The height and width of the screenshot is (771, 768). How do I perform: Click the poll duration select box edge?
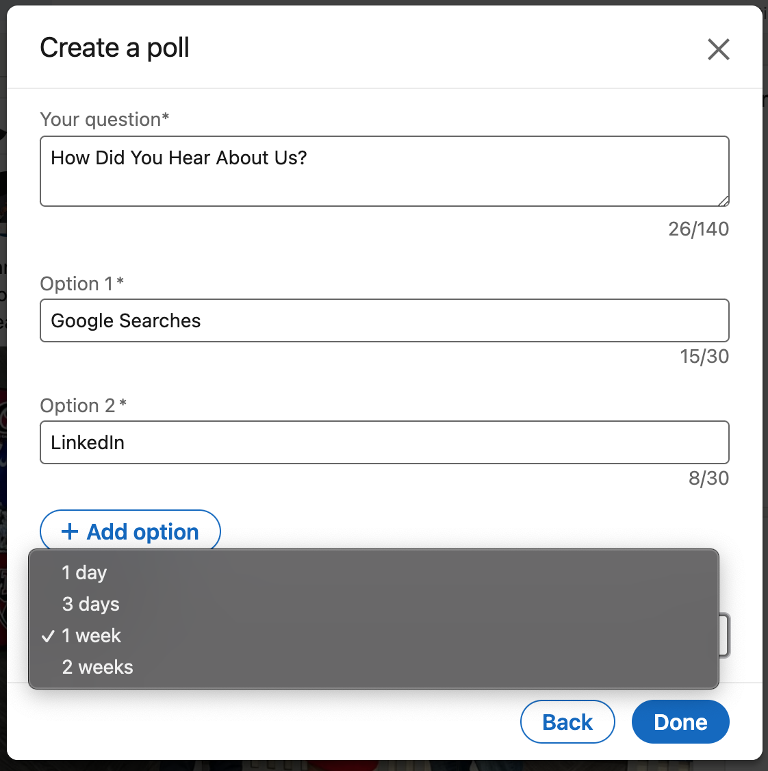tap(725, 635)
